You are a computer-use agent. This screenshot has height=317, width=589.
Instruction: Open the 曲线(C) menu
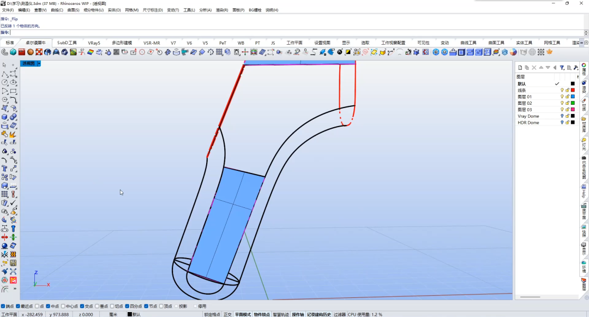[x=57, y=10]
